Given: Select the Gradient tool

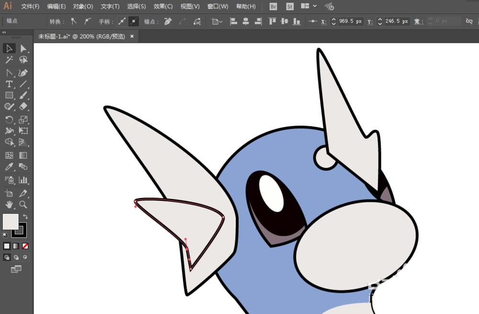Looking at the screenshot, I should [x=23, y=155].
